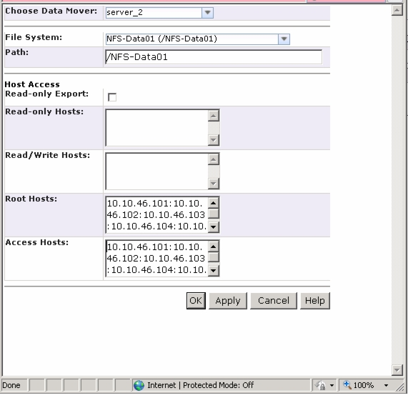Click the Access Hosts scroll down arrow
Screen dimensions: 408x398
(x=214, y=271)
